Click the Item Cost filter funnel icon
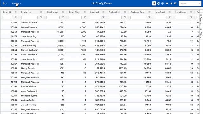The width and height of the screenshot is (203, 114). [170, 17]
